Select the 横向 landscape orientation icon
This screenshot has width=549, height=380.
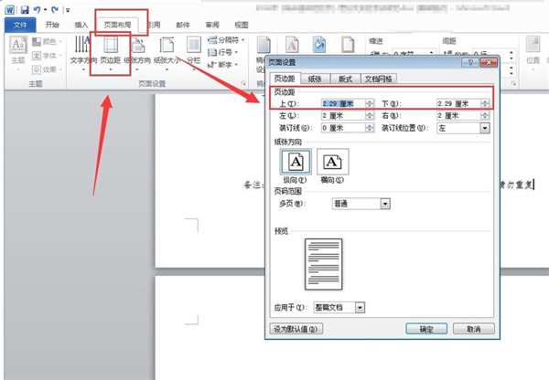tap(331, 163)
